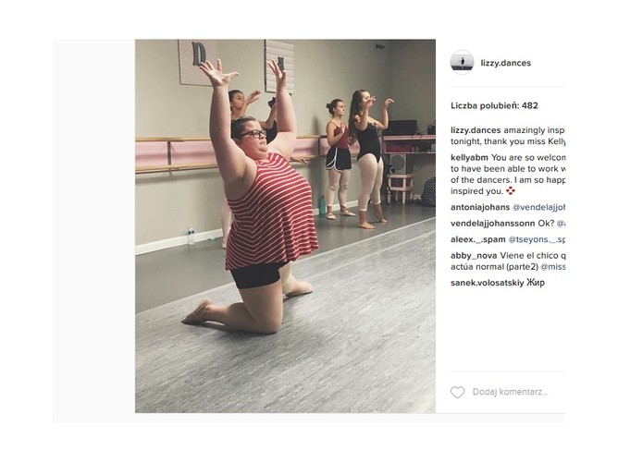
Task: Open the lizzy.dances profile avatar
Action: (x=462, y=62)
